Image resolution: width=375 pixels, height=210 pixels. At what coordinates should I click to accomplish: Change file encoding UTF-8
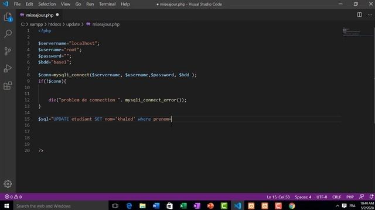click(x=322, y=197)
